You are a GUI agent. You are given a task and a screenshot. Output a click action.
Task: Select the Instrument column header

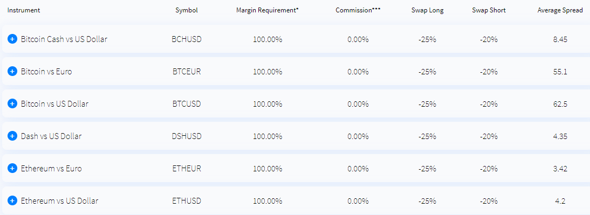(x=24, y=10)
